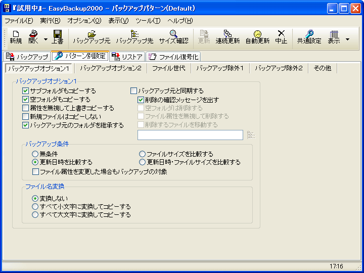Viewport: 364px width, 273px height.
Task: Enable 新規ファイルはコピーしない checkbox
Action: (25, 117)
